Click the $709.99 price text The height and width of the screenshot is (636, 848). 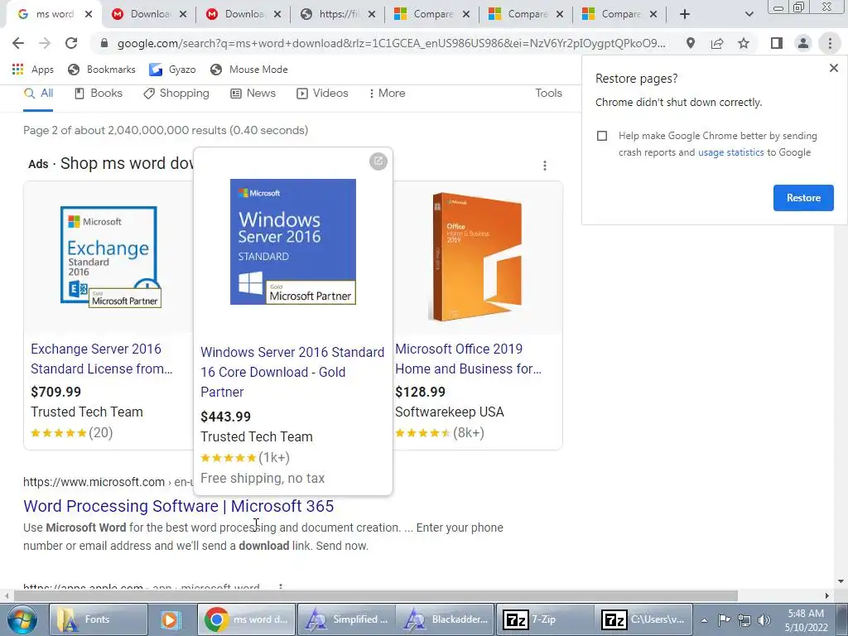click(55, 392)
